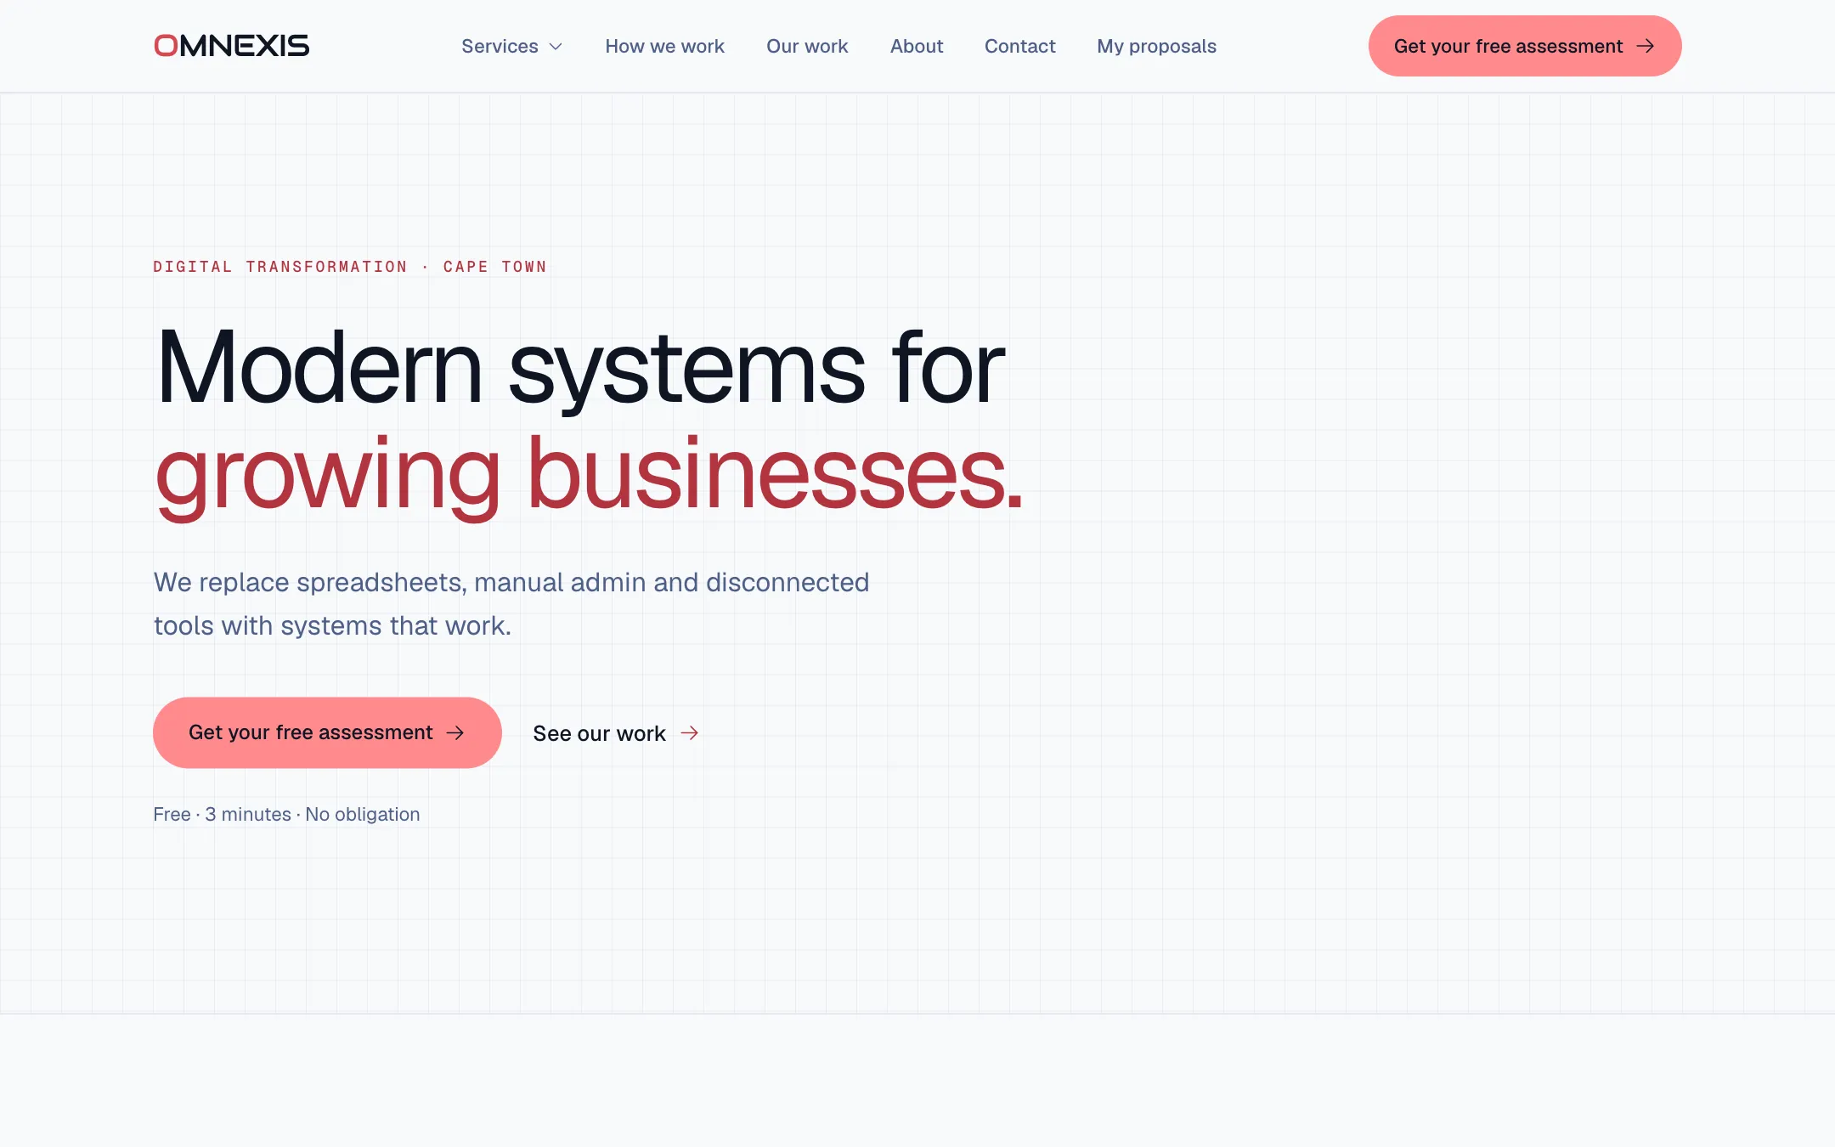Open the How we work page
Screen dimensions: 1835x1147
[x=664, y=46]
